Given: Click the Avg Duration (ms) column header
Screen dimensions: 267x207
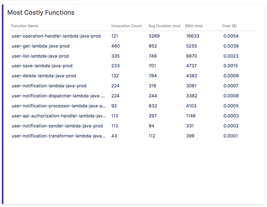Looking at the screenshot, I should click(164, 26).
